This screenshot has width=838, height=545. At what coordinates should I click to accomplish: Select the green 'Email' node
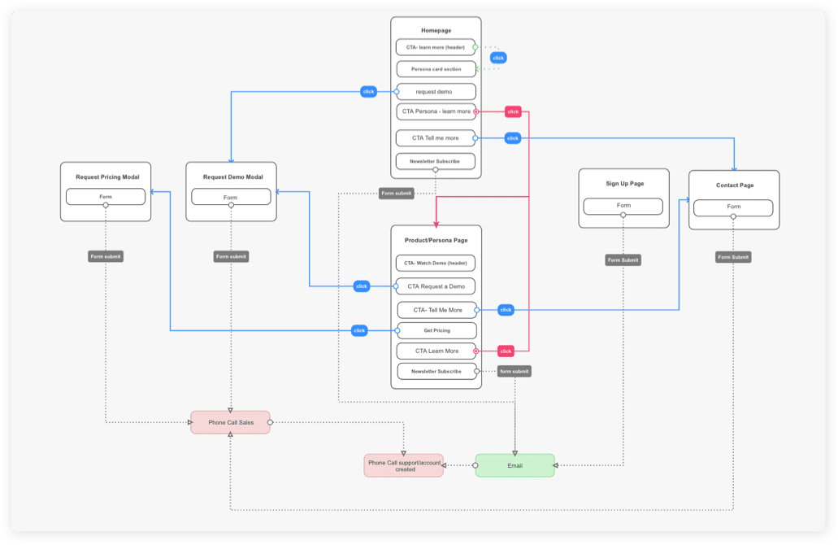[515, 465]
